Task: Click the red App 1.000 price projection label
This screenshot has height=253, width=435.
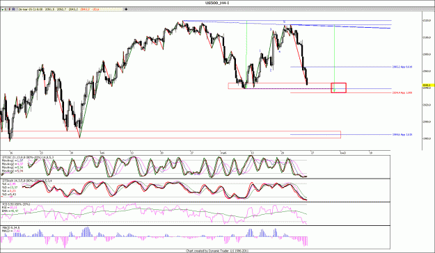Action: 402,93
